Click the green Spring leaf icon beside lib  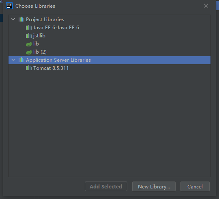tap(29, 44)
